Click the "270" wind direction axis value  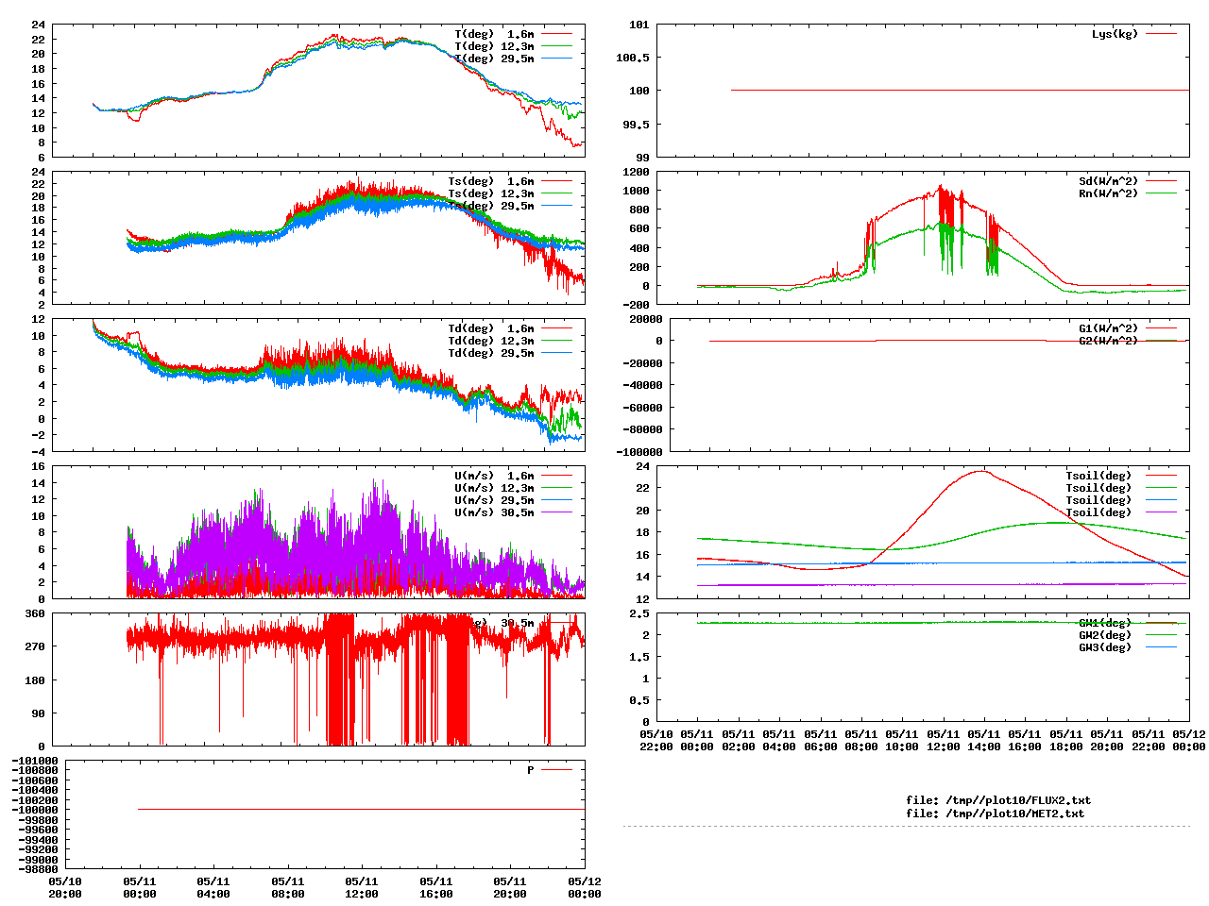[35, 646]
